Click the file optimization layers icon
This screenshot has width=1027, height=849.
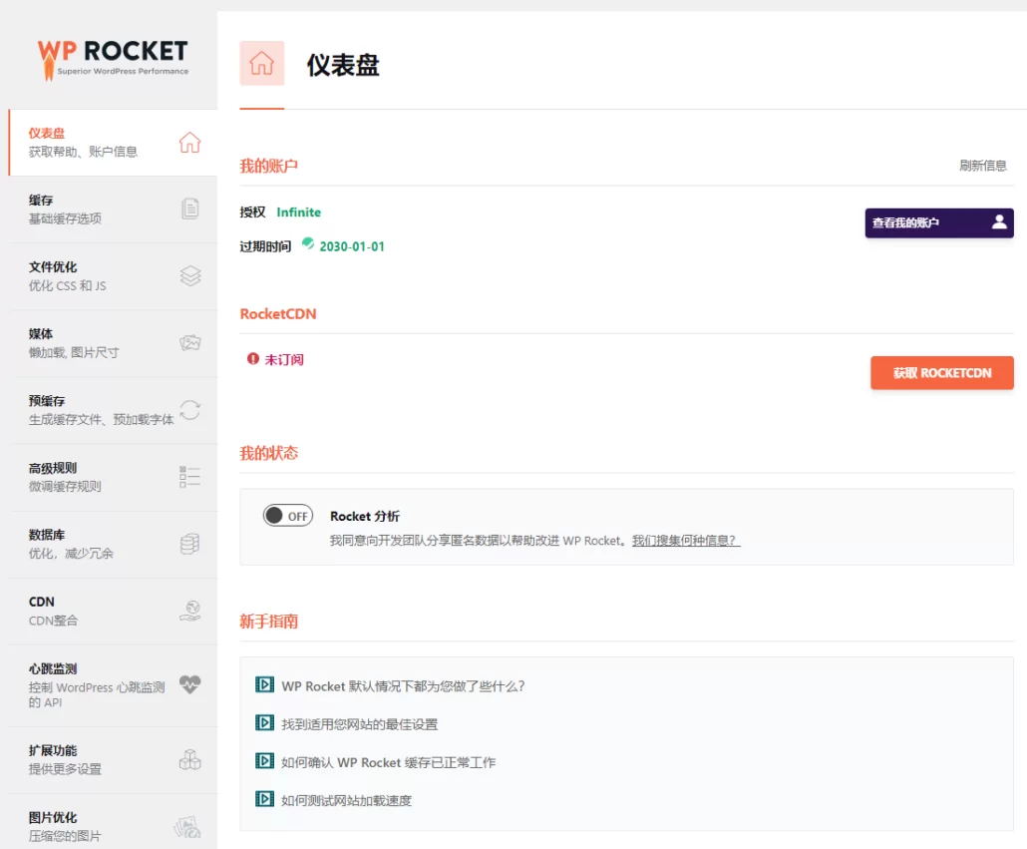point(189,275)
